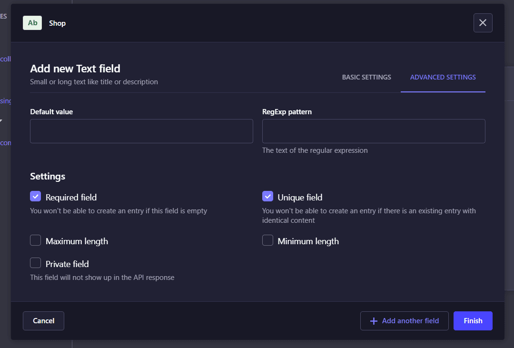
Task: Click the Default value label text
Action: [51, 112]
